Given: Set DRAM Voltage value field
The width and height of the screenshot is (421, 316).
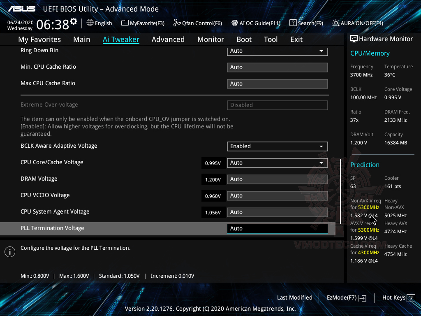Looking at the screenshot, I should tap(277, 179).
